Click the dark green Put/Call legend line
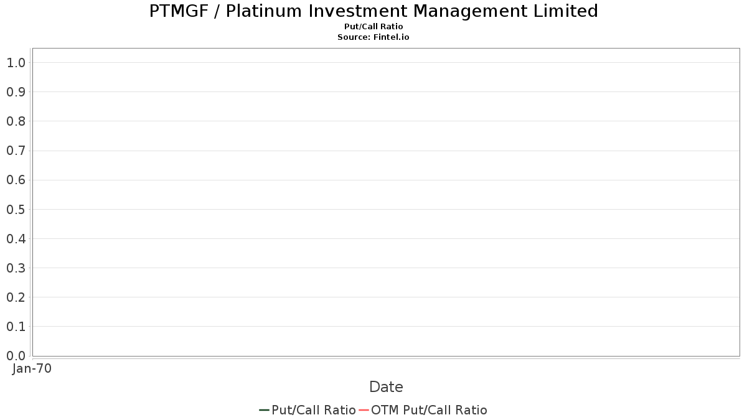 (264, 410)
